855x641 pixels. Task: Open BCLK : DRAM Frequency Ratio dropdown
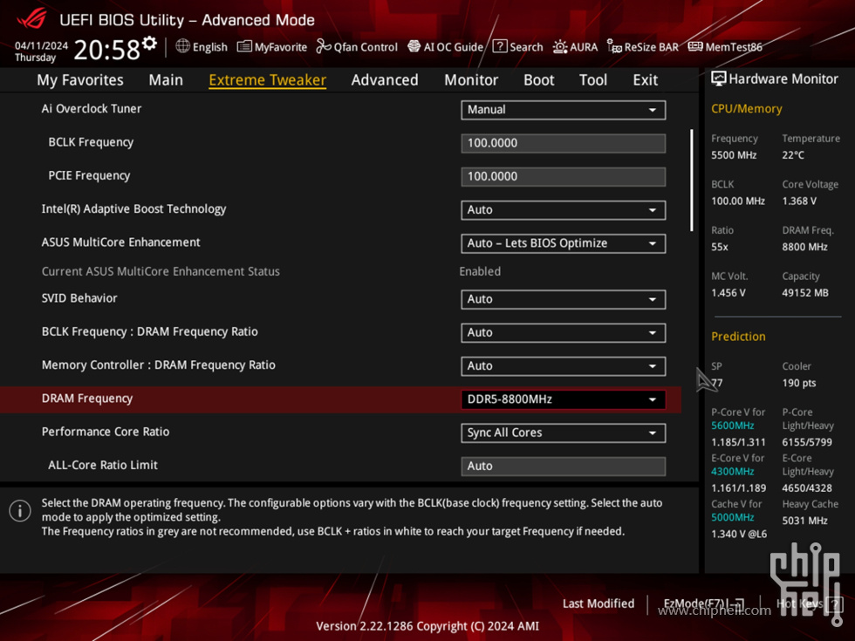[x=563, y=332]
